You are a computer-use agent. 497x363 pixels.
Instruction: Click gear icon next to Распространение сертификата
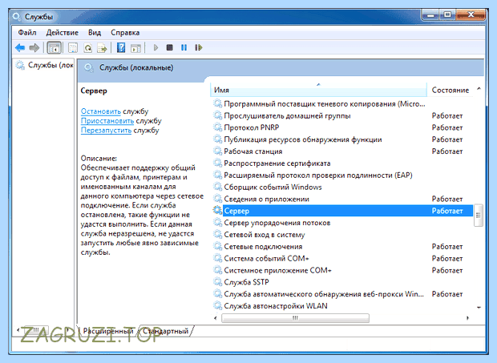(217, 163)
